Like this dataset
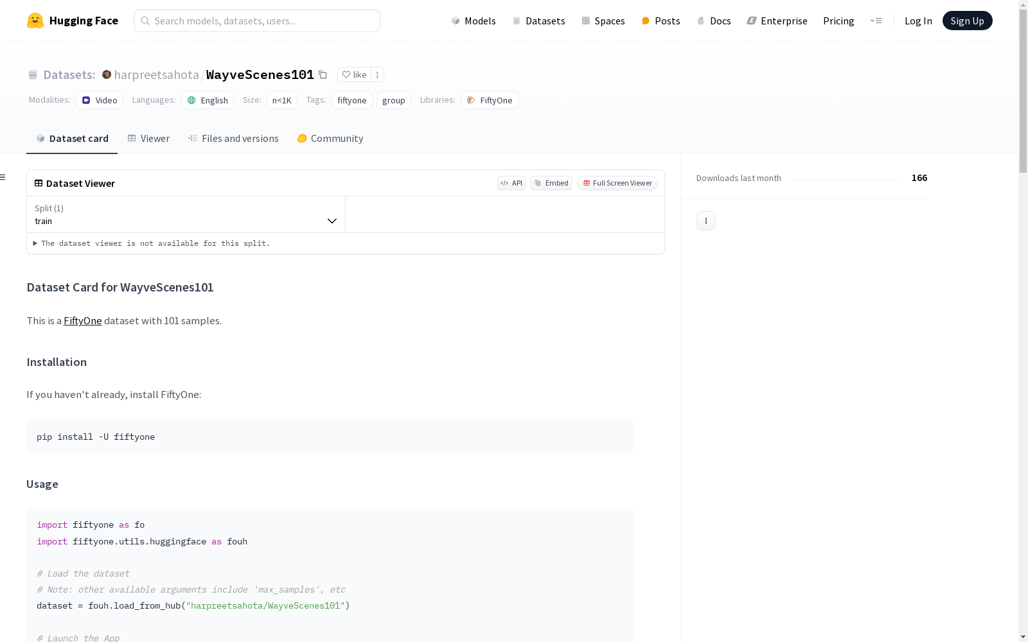Viewport: 1028px width, 642px height. point(354,74)
